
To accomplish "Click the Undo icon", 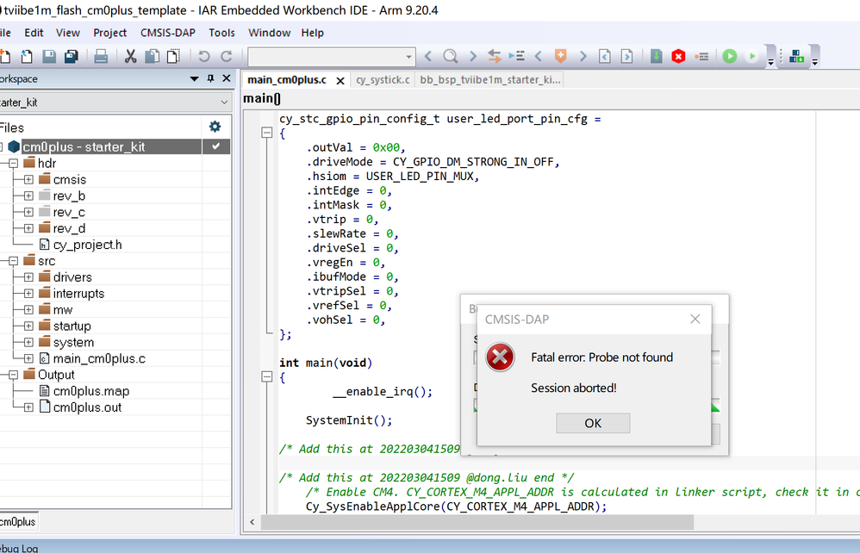I will (203, 55).
